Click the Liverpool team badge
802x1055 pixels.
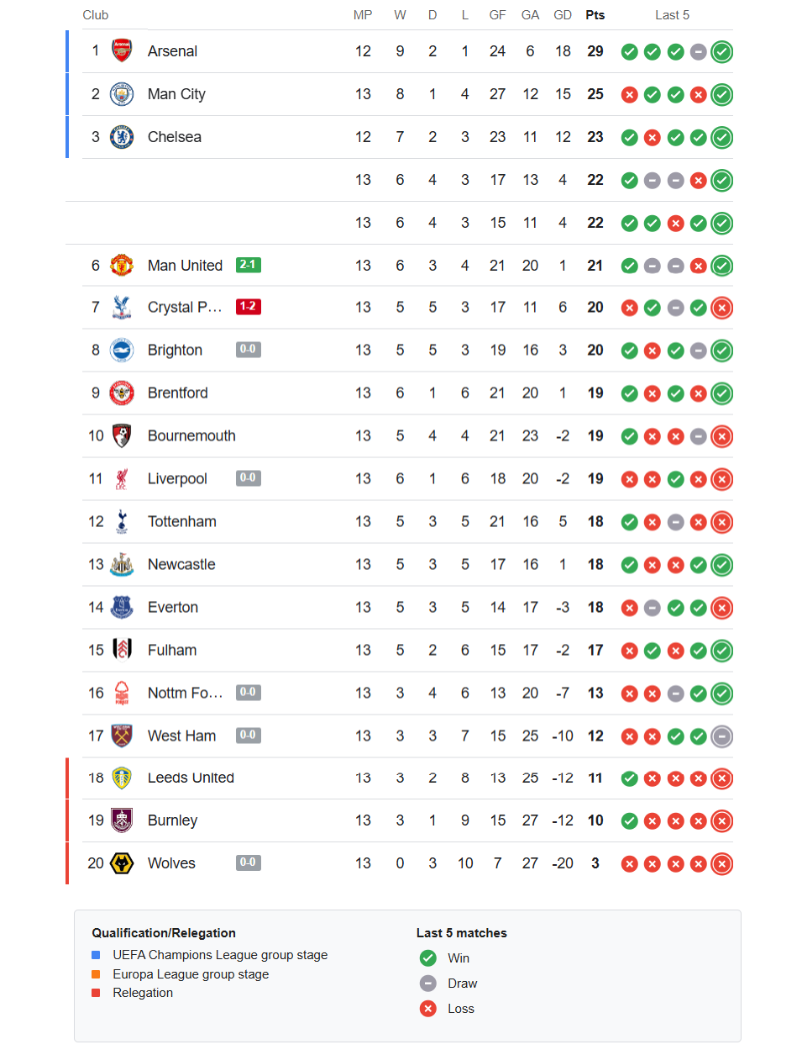122,478
